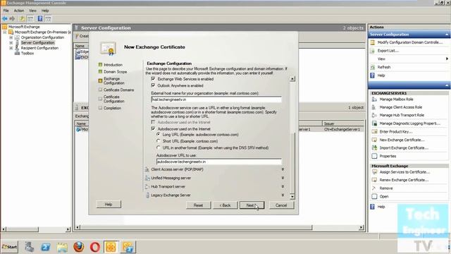Open the View menu
This screenshot has height=254, width=451.
coord(32,11)
